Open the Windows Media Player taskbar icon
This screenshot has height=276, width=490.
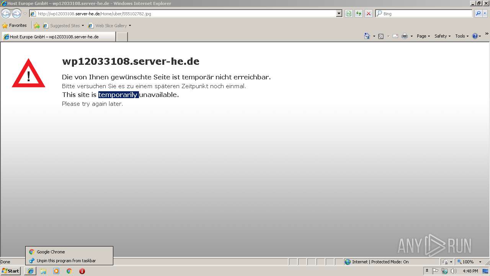tap(56, 271)
